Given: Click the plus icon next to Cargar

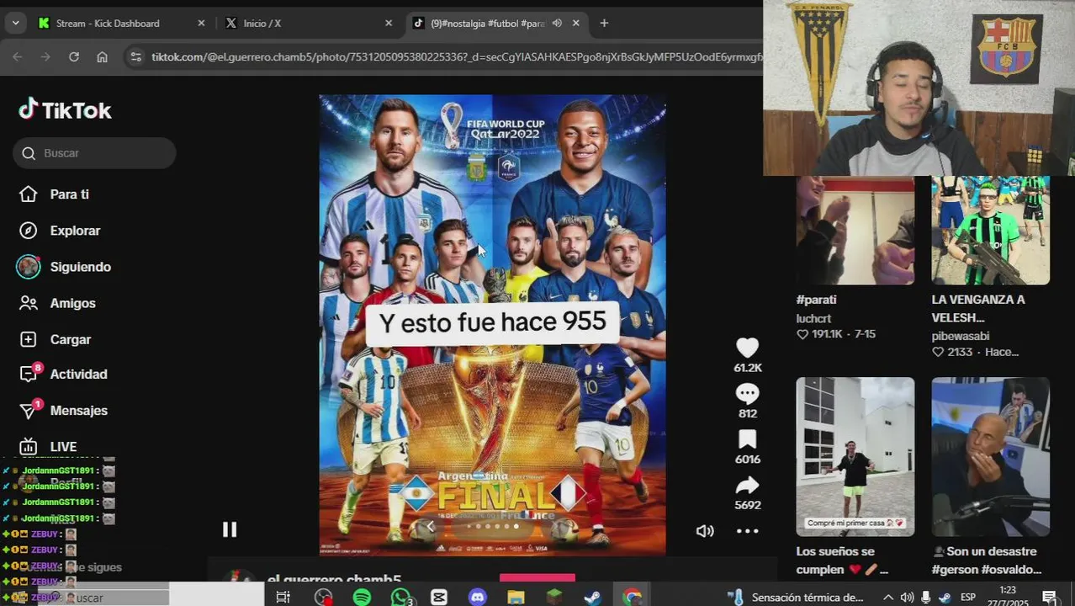Looking at the screenshot, I should coord(29,339).
